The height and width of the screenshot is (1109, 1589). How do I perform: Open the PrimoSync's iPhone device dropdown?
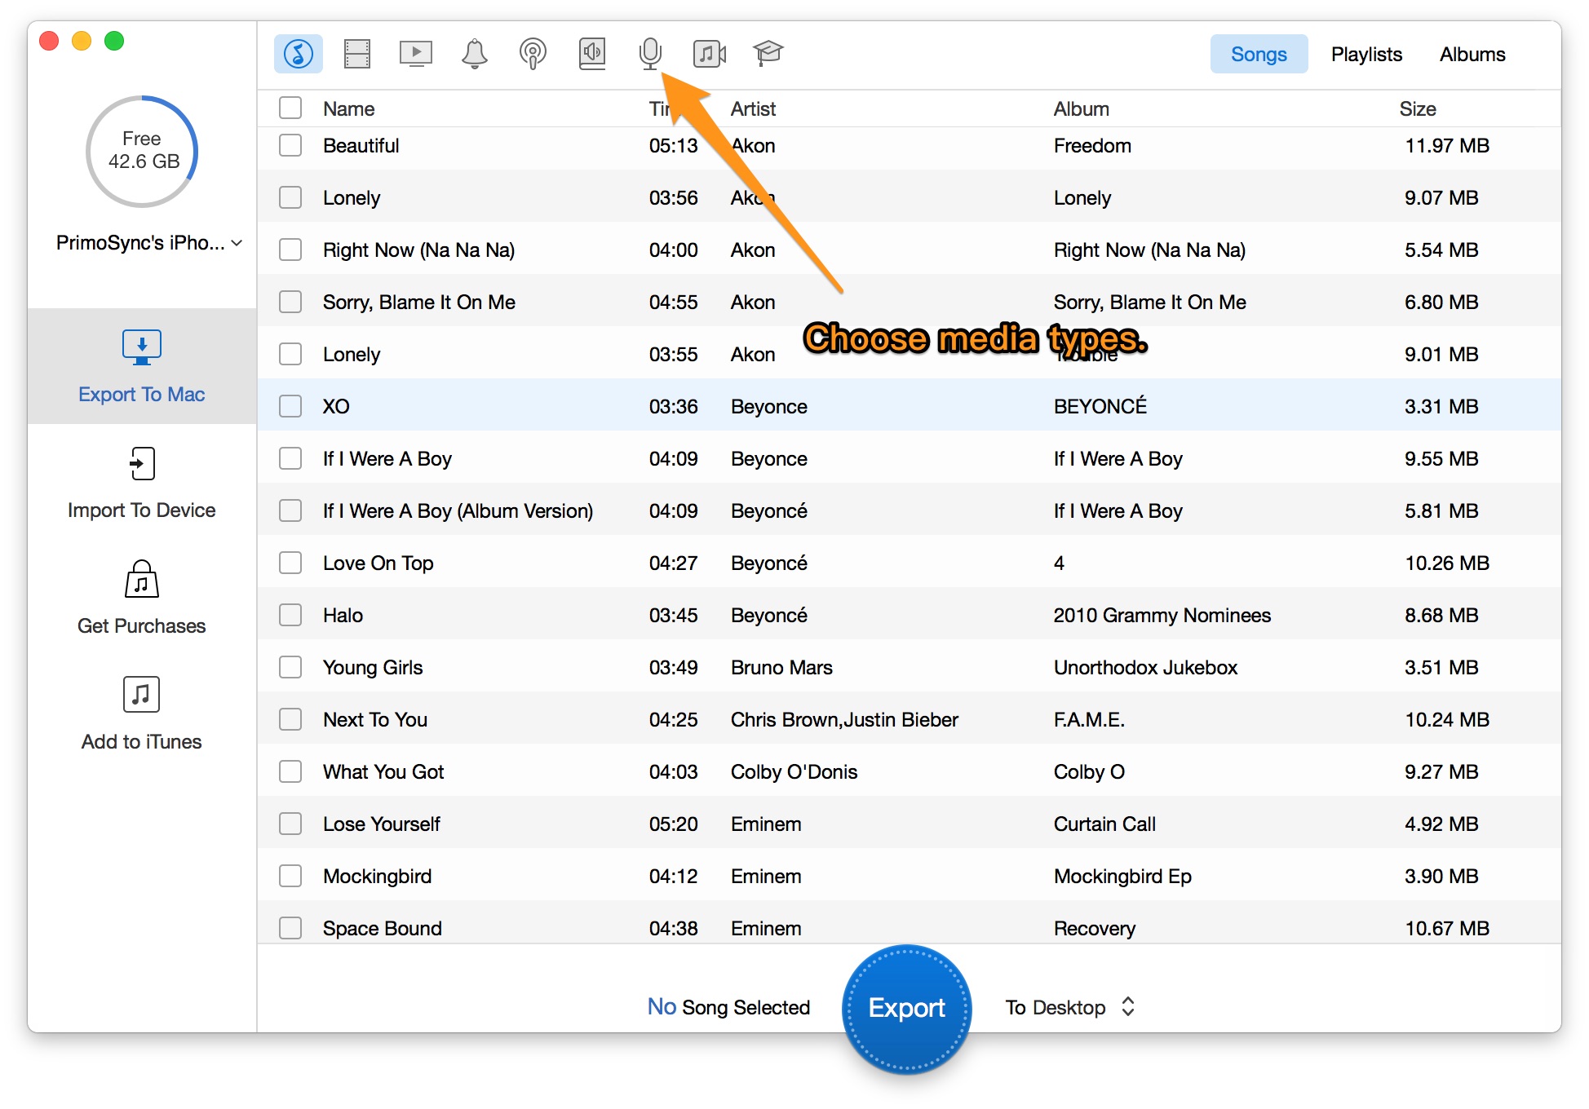[149, 243]
